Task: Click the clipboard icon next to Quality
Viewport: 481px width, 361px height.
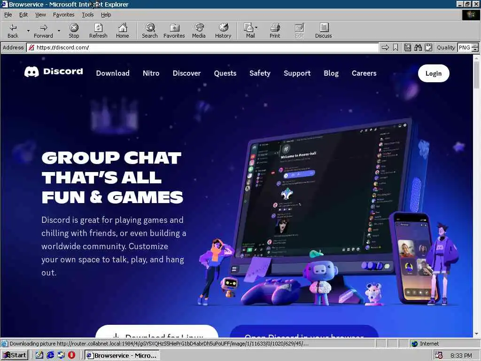Action: coord(428,47)
